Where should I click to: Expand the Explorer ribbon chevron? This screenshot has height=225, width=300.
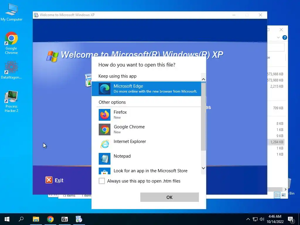coord(278,37)
